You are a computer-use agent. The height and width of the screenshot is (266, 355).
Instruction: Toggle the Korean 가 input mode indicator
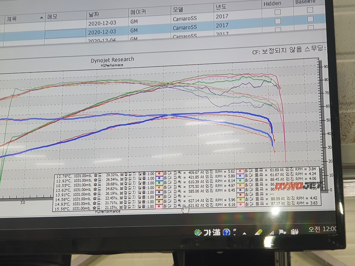(x=207, y=232)
